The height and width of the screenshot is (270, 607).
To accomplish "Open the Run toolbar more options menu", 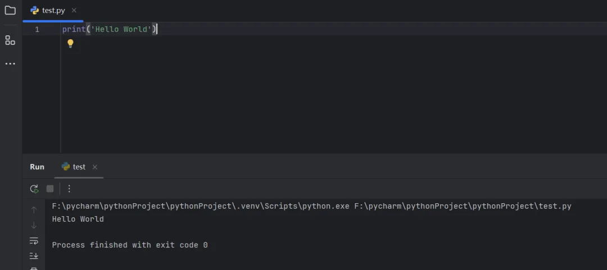I will pos(69,189).
